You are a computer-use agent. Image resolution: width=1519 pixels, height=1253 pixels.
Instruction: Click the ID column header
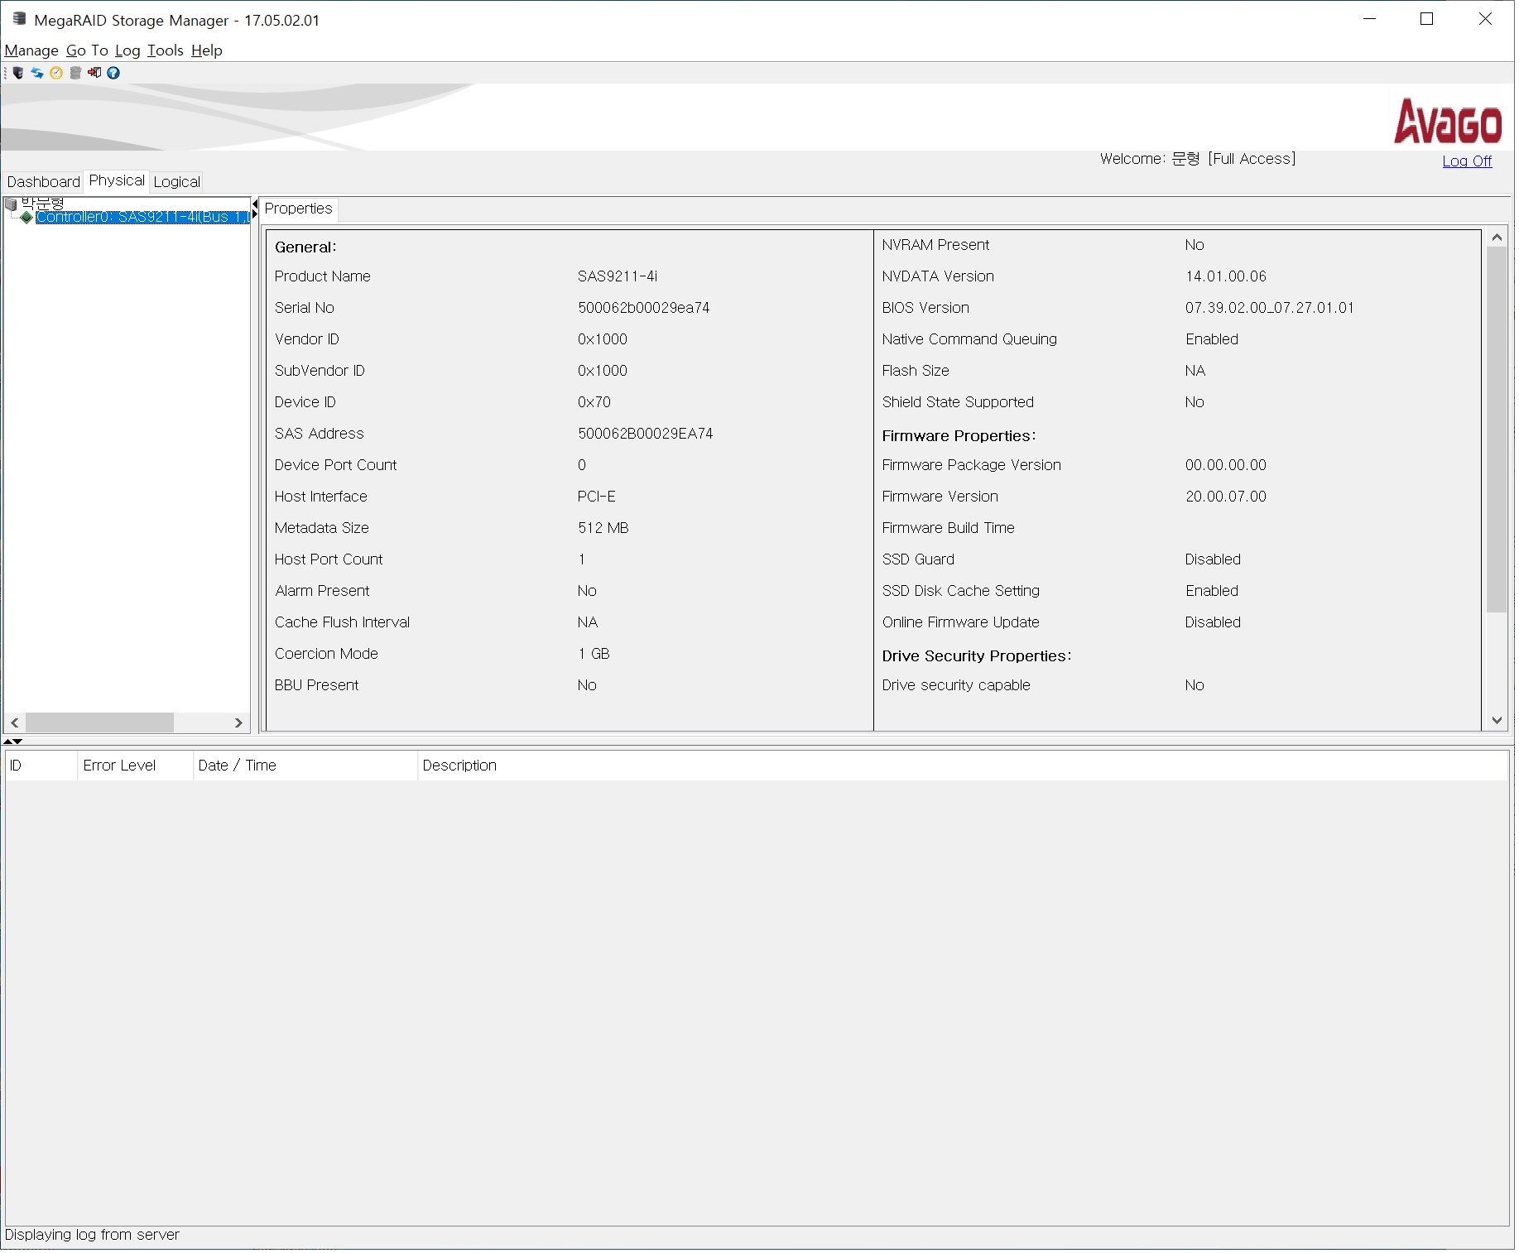coord(41,766)
